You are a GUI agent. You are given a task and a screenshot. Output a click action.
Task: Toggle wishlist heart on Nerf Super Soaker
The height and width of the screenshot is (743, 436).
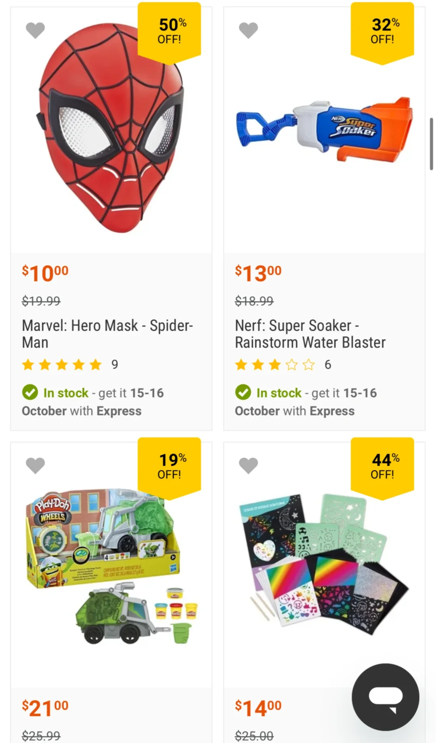click(248, 30)
